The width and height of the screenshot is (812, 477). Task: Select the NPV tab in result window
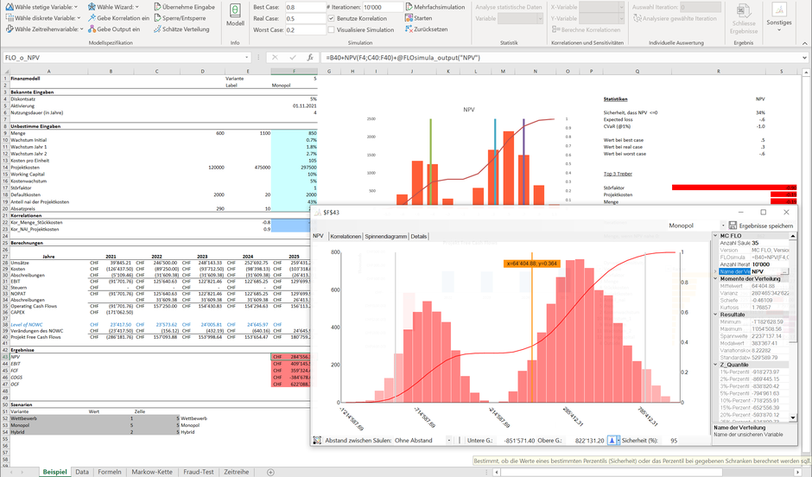click(x=318, y=236)
